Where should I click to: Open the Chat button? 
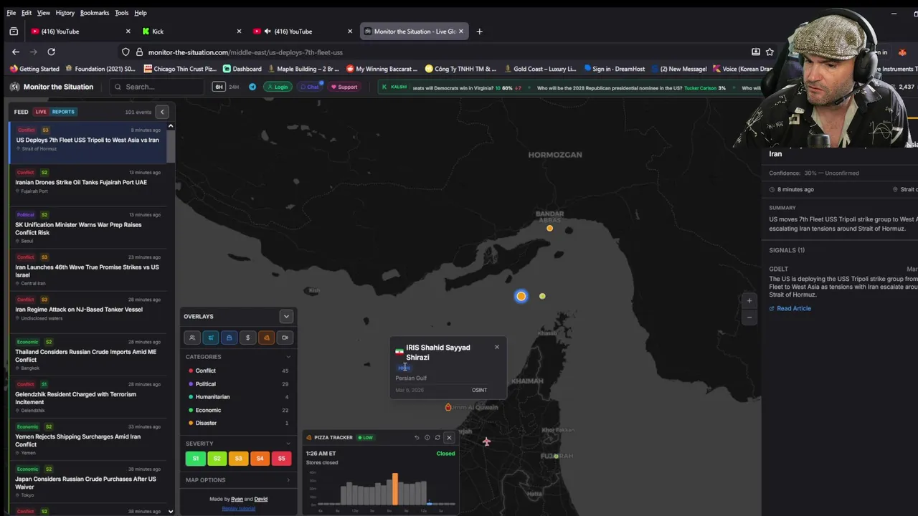pyautogui.click(x=309, y=87)
